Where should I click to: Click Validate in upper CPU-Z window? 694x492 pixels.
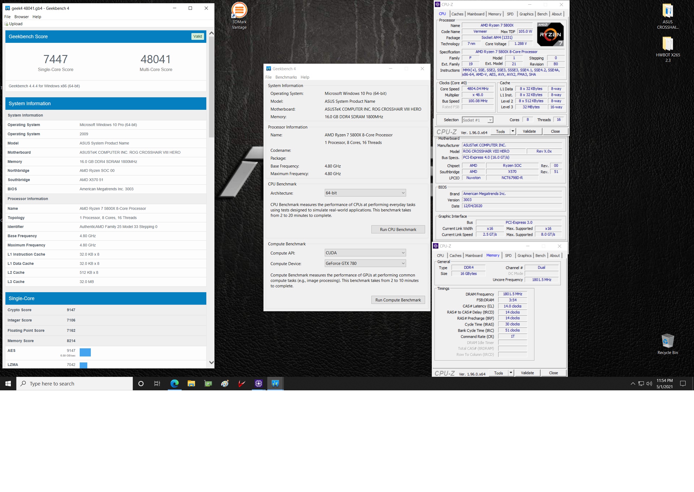[x=529, y=131]
